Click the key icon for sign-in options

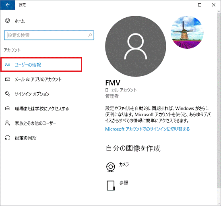click(x=8, y=94)
